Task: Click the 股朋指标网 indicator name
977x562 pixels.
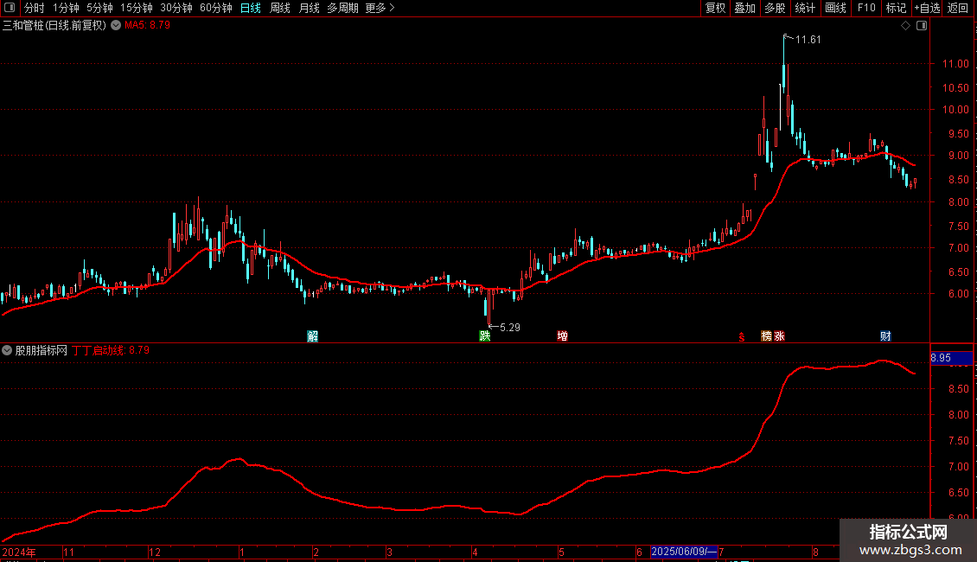Action: (x=42, y=351)
